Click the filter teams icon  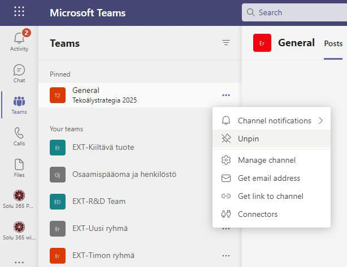click(226, 42)
